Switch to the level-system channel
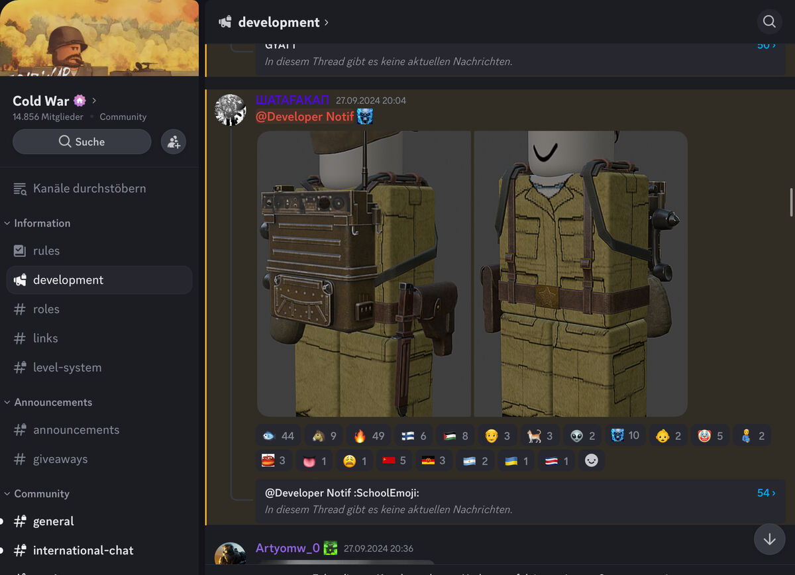This screenshot has width=795, height=575. [x=99, y=368]
